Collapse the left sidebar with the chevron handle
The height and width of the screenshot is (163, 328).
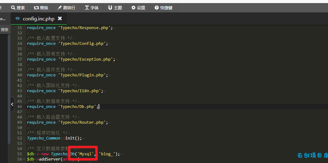pos(12,104)
